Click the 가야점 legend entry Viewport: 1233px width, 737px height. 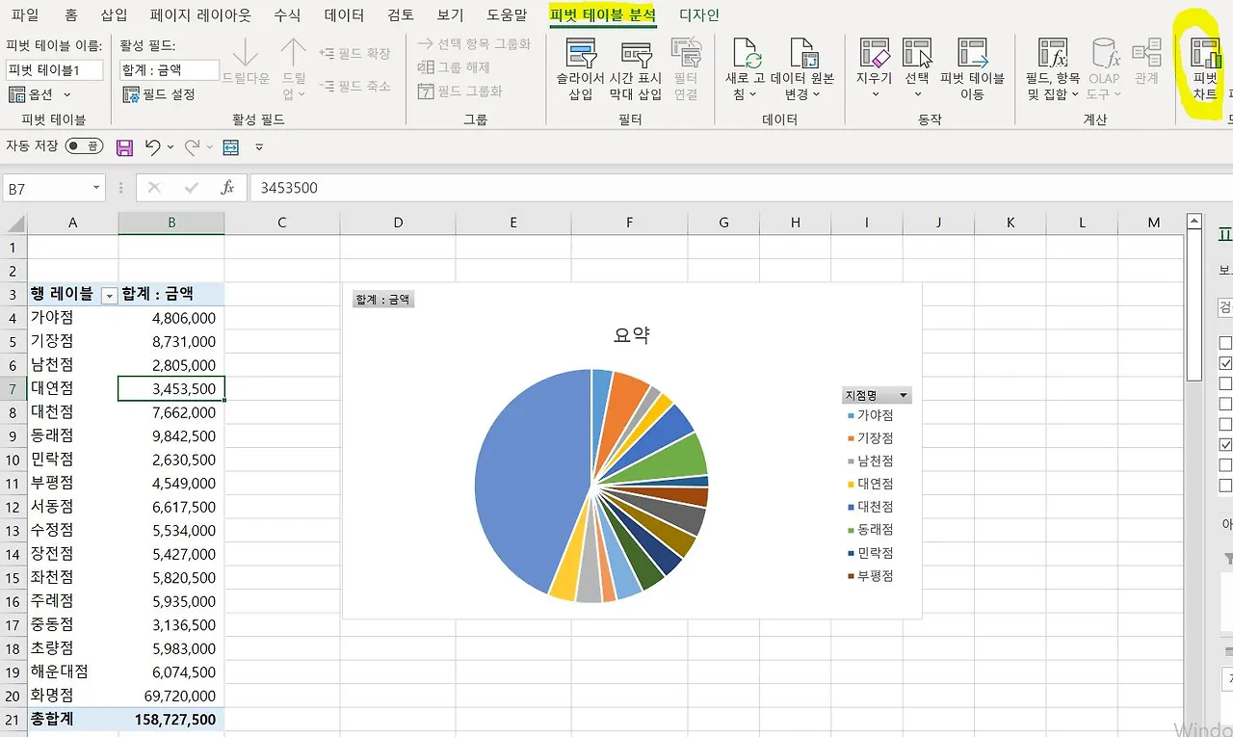869,415
